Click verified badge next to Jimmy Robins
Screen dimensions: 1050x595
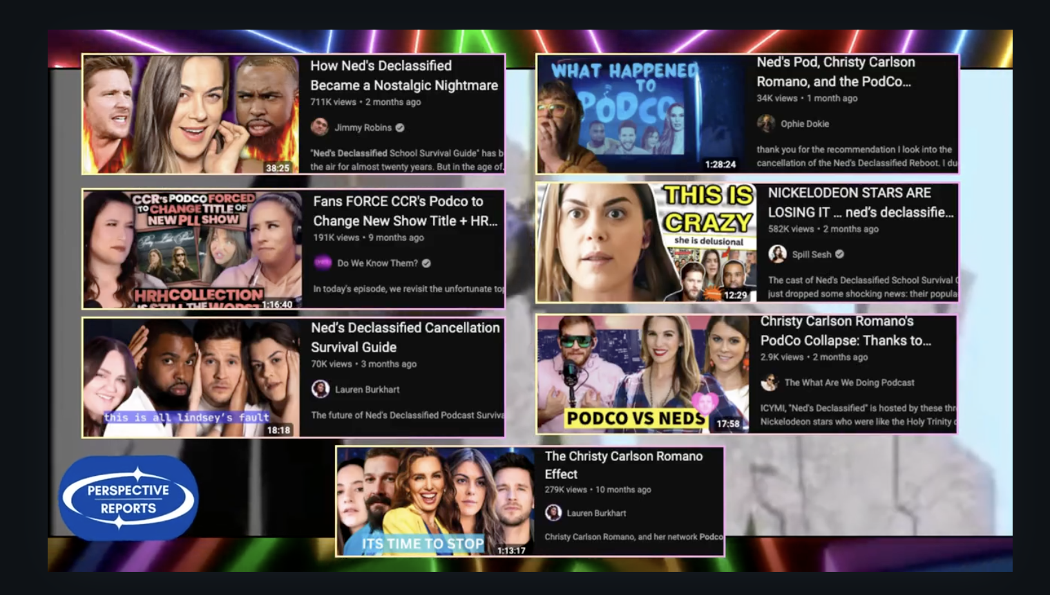pos(400,127)
